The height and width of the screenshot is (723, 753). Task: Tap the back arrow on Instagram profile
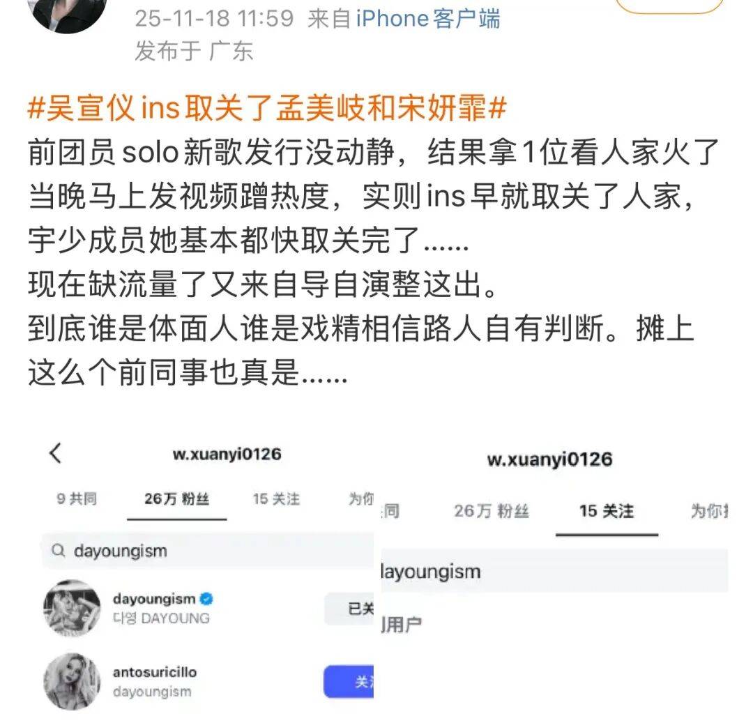56,452
